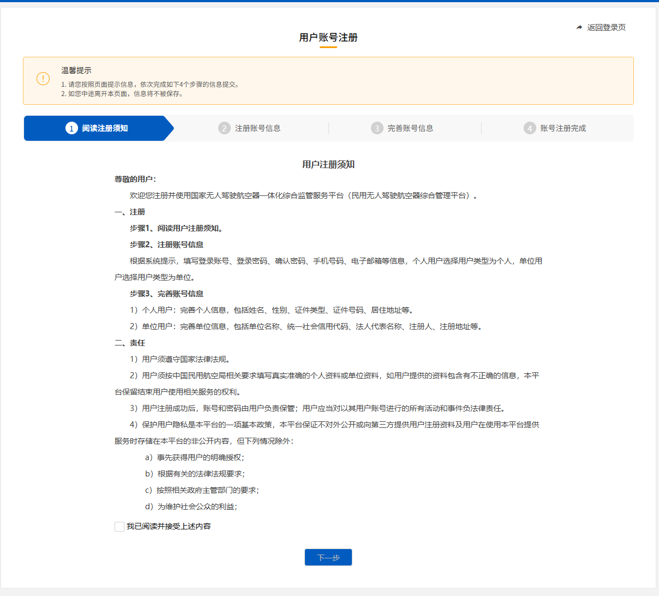Viewport: 659px width, 596px height.
Task: Click the 用户注册须知 heading
Action: [328, 164]
